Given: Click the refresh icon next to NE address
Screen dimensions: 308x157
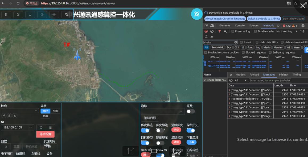Looking at the screenshot, I should click(x=41, y=128).
